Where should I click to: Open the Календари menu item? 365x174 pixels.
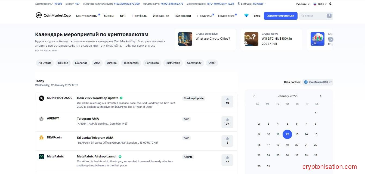pyautogui.click(x=183, y=16)
